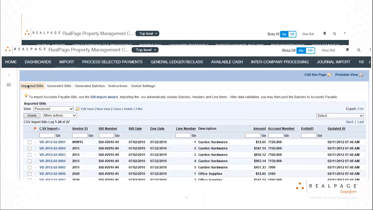Select the checkbox for bill VB-2012-02-0005

[29, 167]
